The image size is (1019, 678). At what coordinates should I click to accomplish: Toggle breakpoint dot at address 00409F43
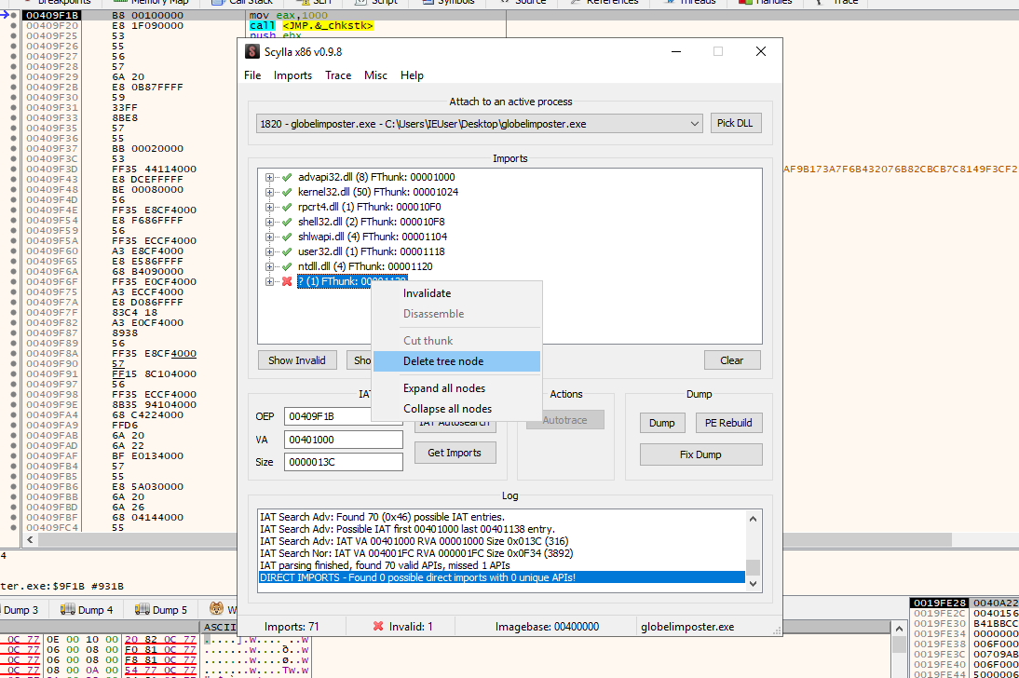tap(13, 180)
